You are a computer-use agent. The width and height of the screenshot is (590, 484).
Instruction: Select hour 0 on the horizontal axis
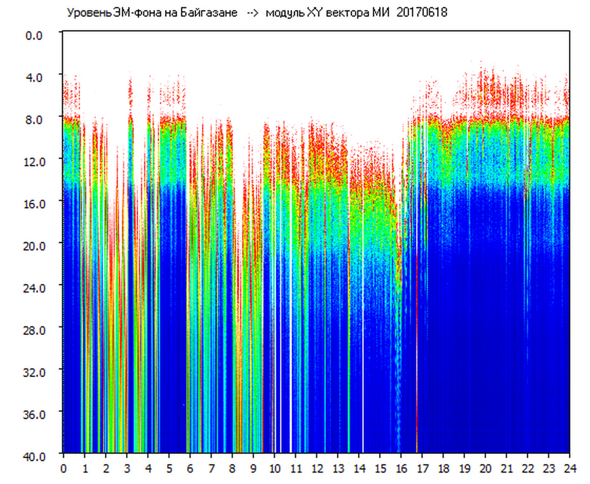(64, 468)
